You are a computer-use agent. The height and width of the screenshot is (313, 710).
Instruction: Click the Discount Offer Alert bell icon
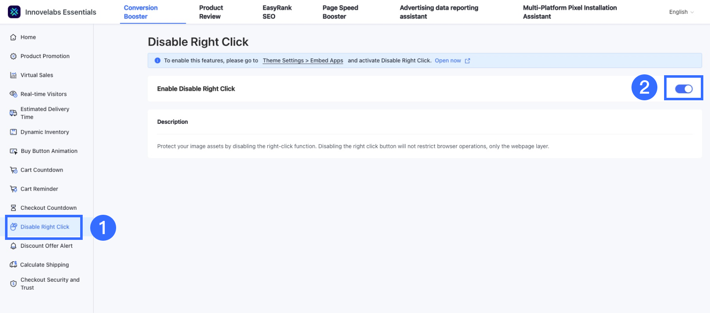tap(13, 246)
